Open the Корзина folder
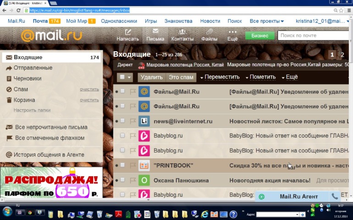The width and height of the screenshot is (353, 220). click(24, 100)
